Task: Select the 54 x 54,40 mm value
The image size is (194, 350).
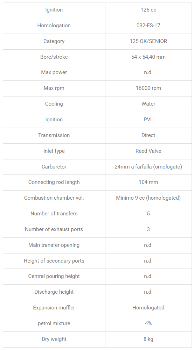Action: click(x=148, y=57)
